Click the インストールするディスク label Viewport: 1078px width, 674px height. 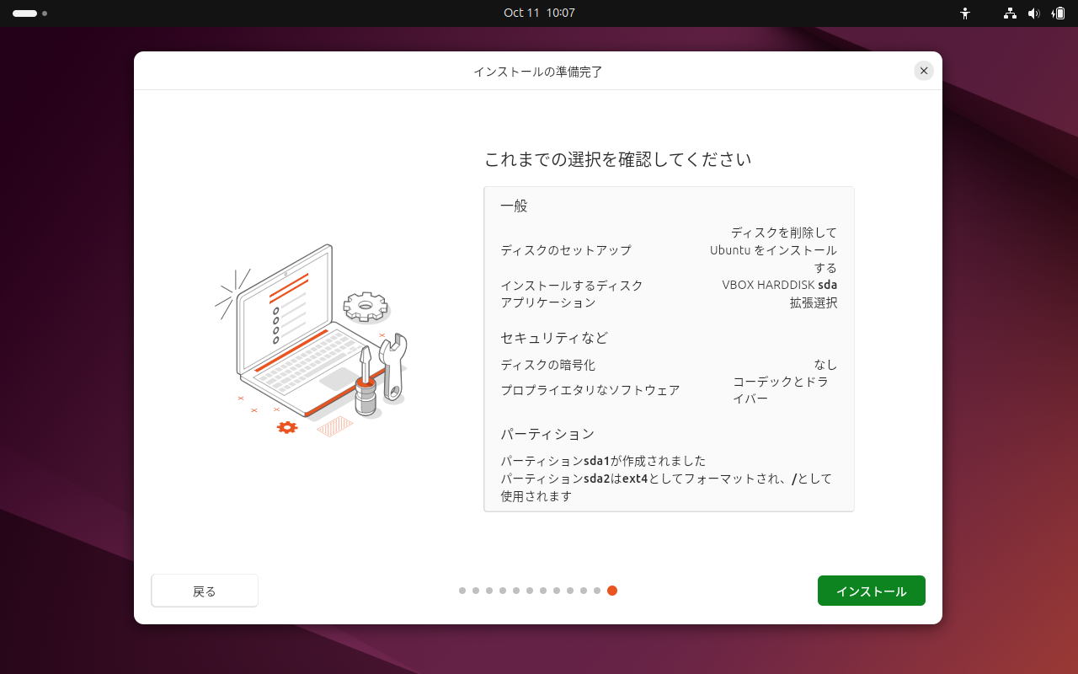tap(572, 286)
